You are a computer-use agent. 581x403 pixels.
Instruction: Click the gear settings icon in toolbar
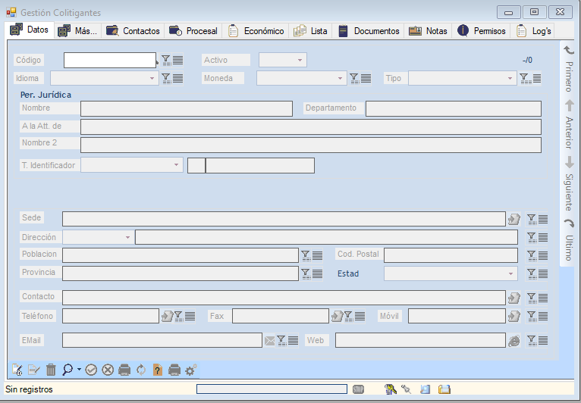point(190,370)
